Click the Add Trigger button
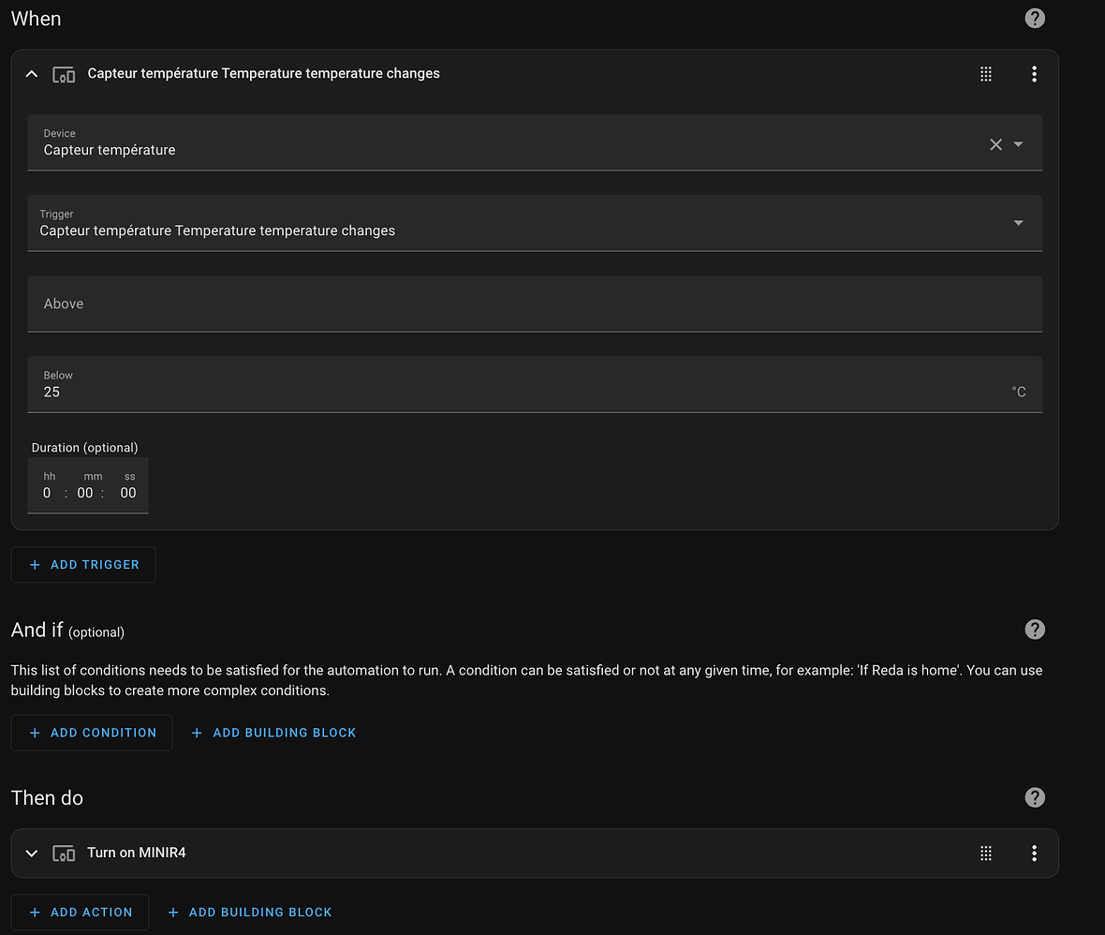This screenshot has height=935, width=1105. (83, 565)
